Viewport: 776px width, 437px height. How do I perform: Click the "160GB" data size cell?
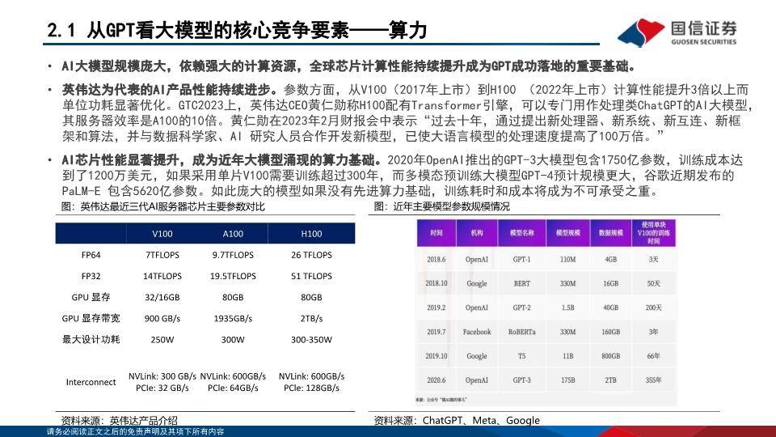pos(611,332)
